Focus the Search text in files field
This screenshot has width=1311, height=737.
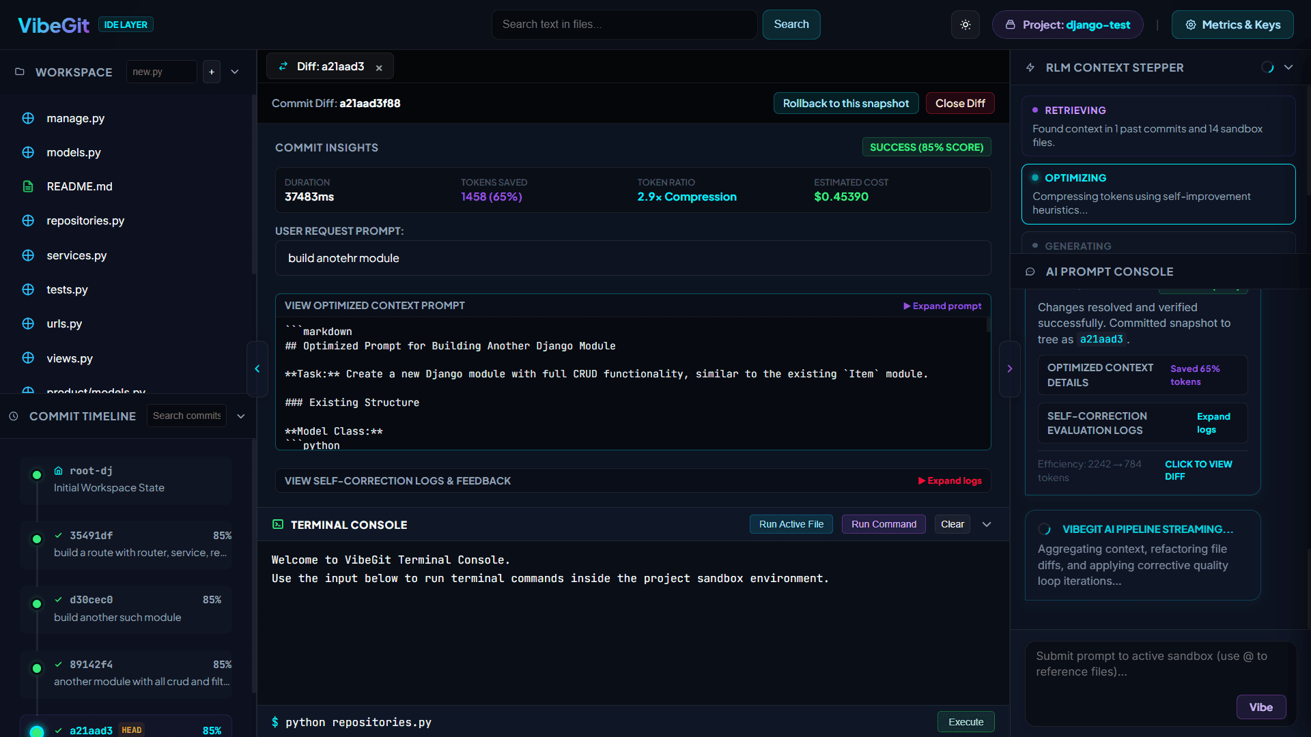624,25
